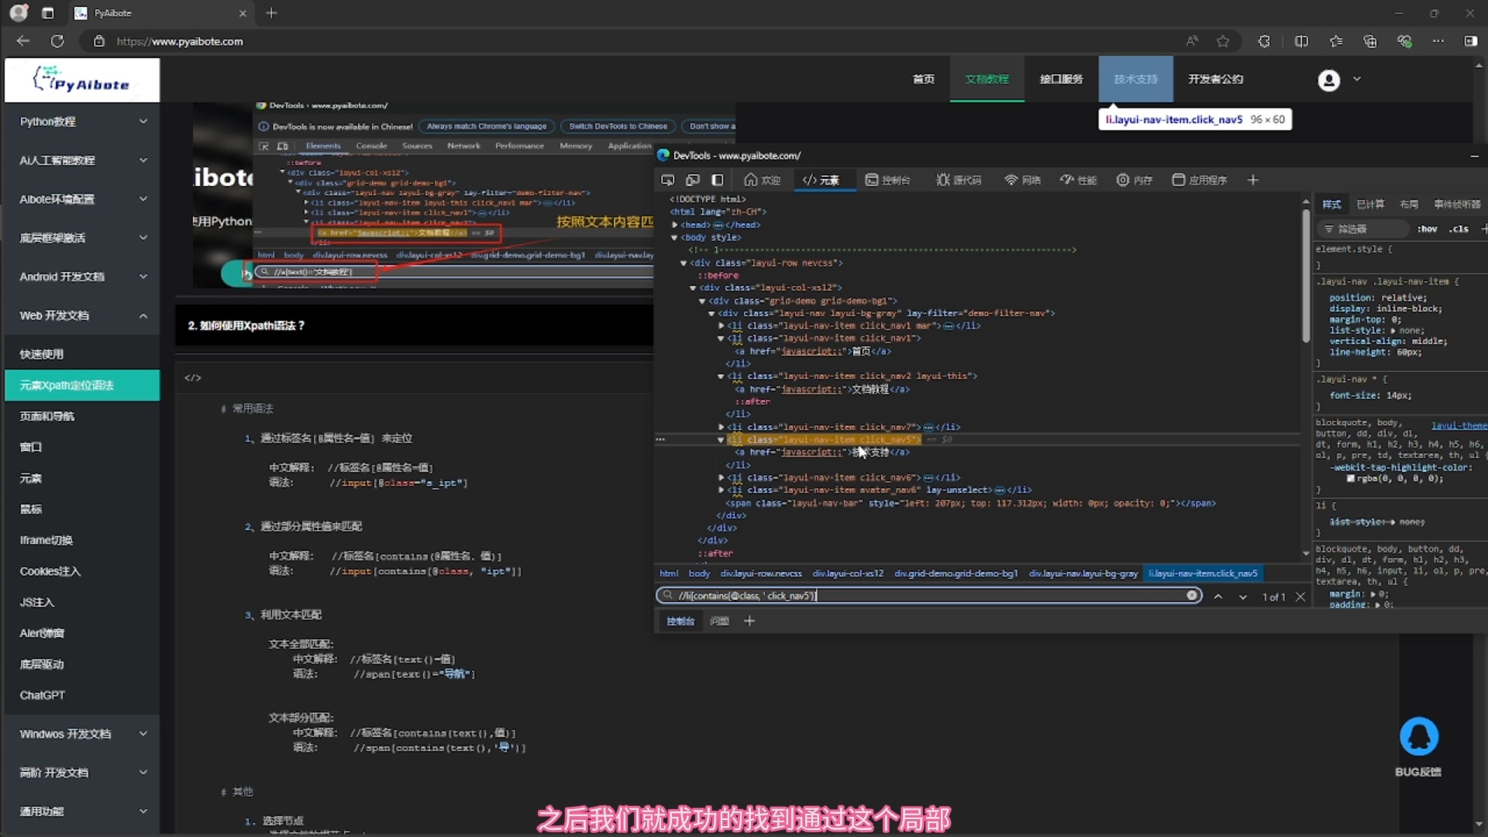Click the 接口服务 navigation item
Viewport: 1488px width, 837px height.
pos(1061,79)
